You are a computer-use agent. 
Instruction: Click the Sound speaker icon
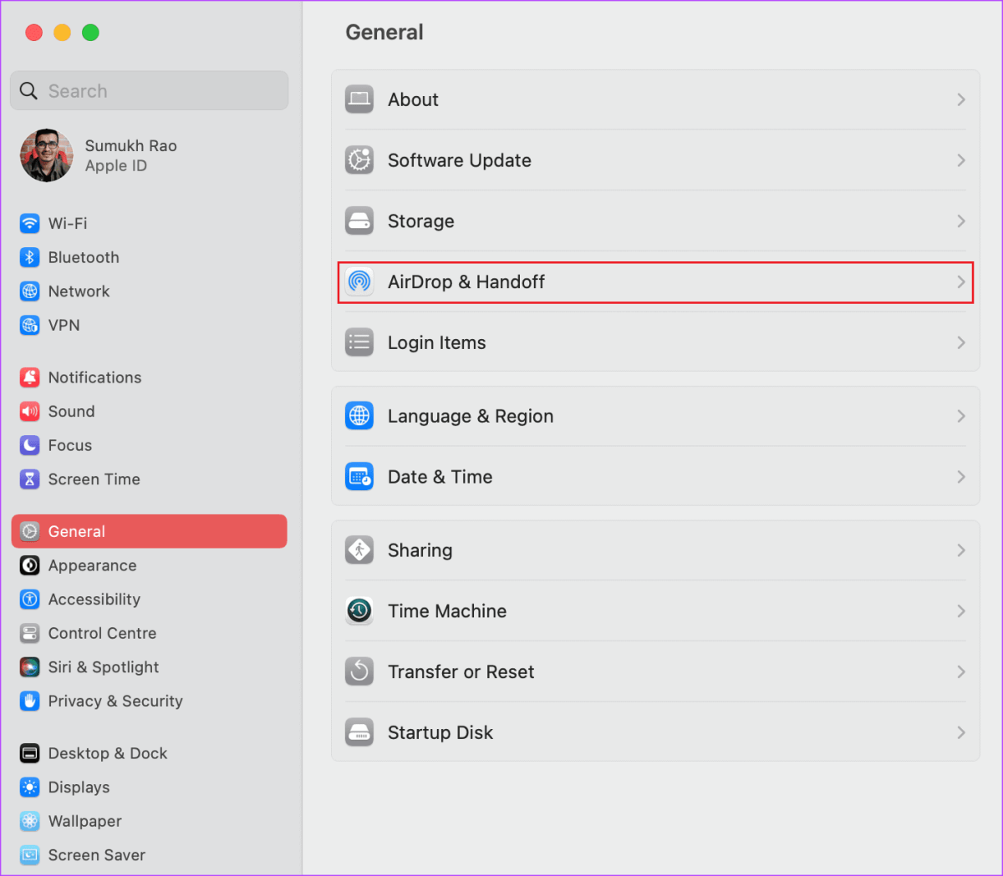click(30, 411)
